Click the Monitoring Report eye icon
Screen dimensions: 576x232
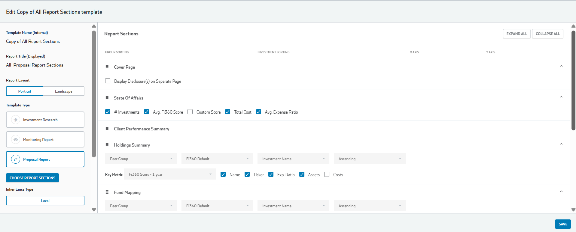pos(16,139)
